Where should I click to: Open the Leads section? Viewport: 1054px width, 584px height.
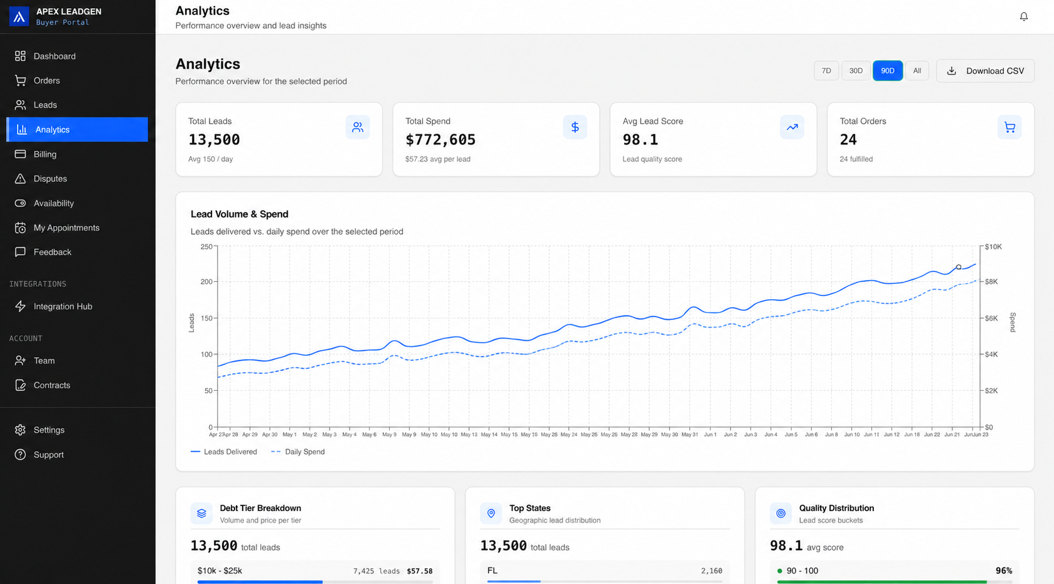(78, 105)
